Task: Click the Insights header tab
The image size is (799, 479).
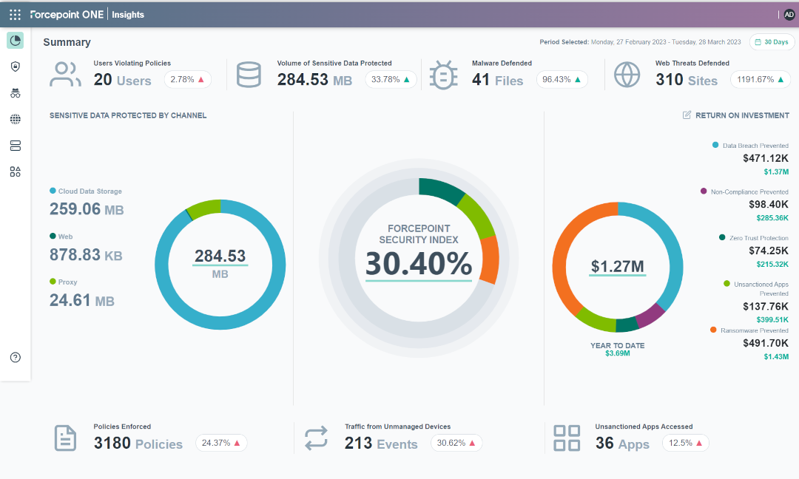Action: pyautogui.click(x=128, y=15)
